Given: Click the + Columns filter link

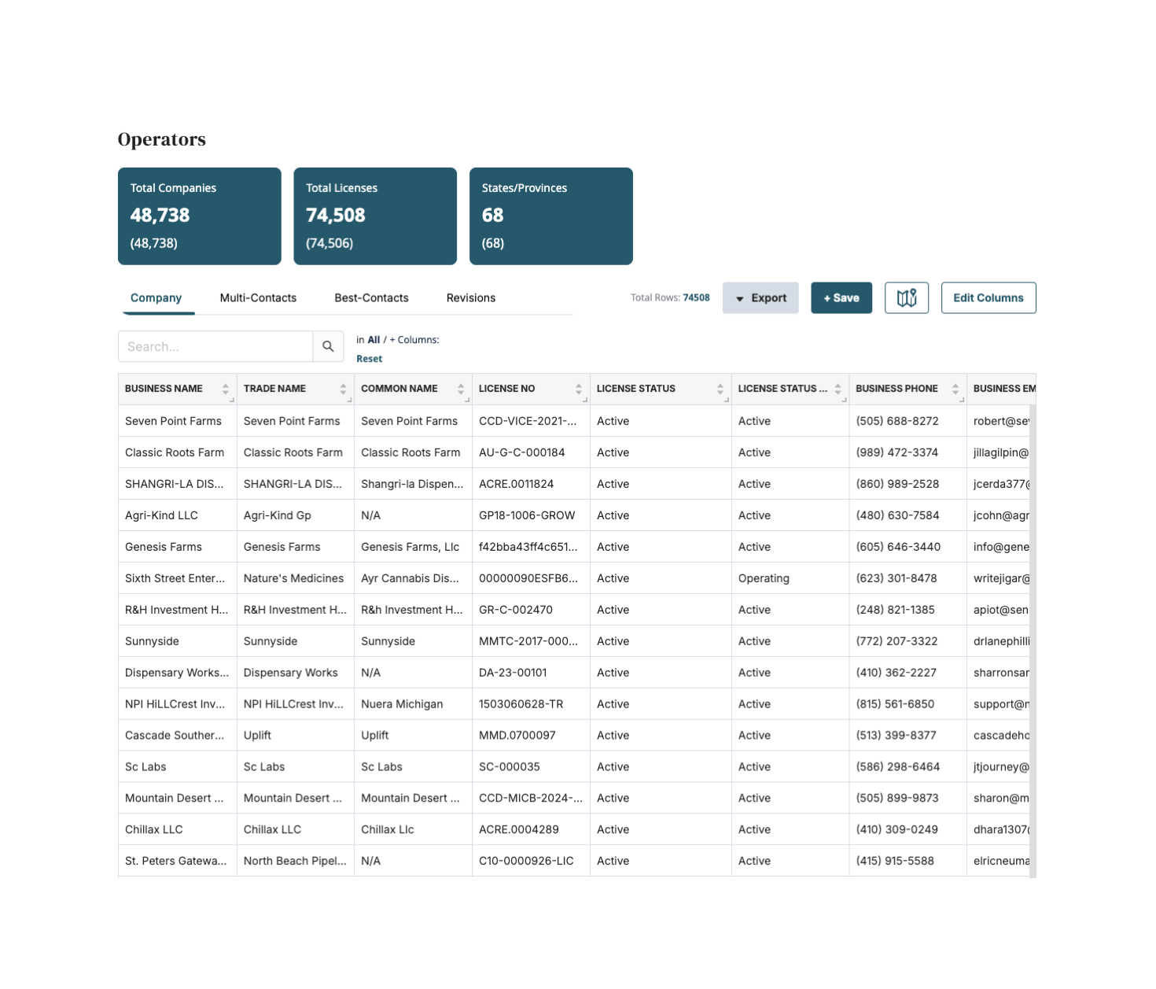Looking at the screenshot, I should pos(414,340).
